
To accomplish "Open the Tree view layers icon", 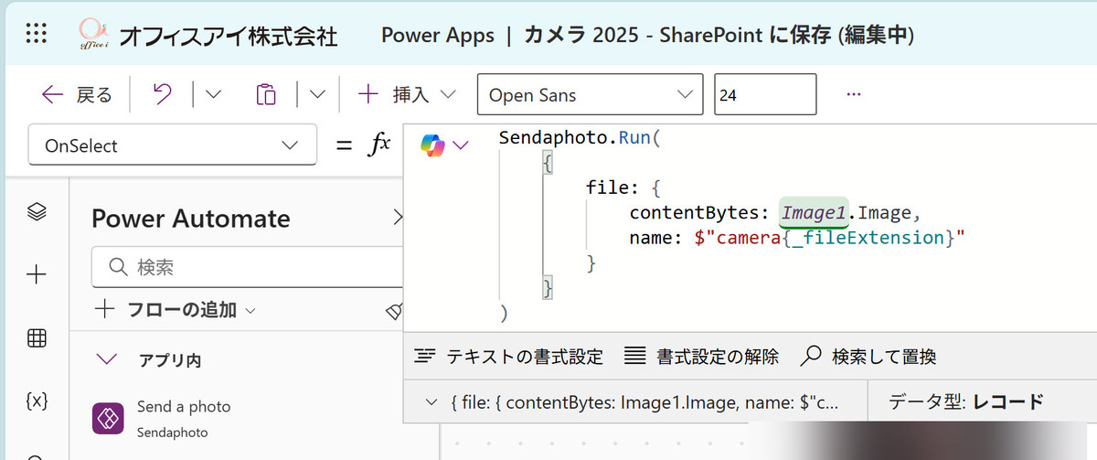I will (37, 211).
